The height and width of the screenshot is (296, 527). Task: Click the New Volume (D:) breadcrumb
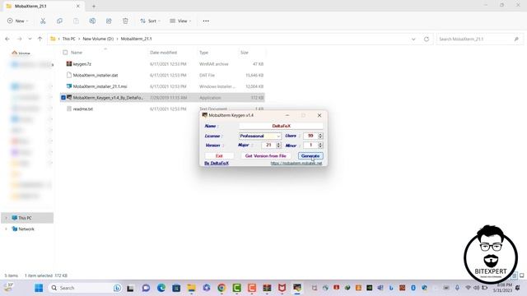click(98, 39)
